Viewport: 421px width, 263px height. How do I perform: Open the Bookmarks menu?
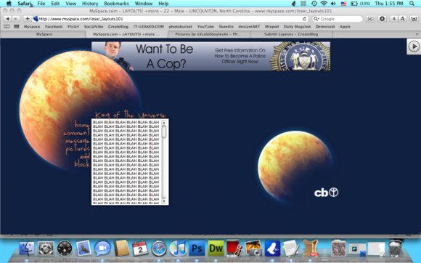click(x=117, y=4)
